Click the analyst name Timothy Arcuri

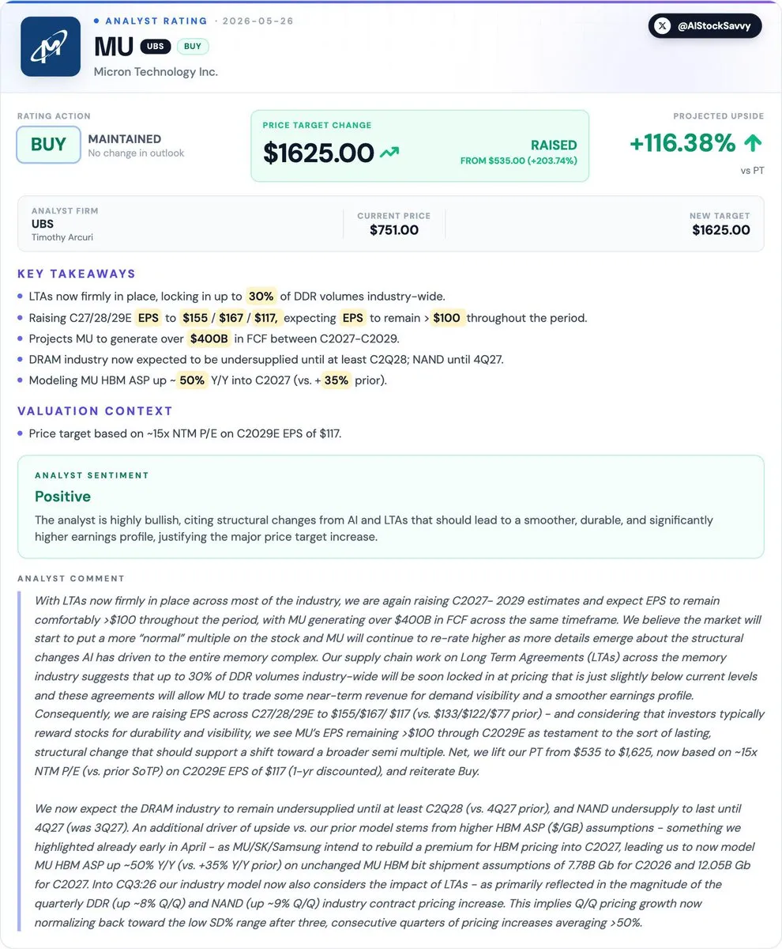(x=63, y=237)
